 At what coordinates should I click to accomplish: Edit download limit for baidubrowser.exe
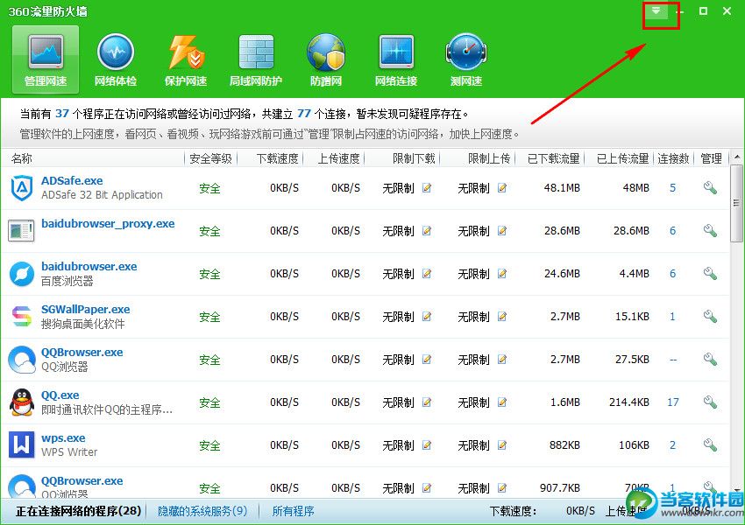tap(427, 274)
